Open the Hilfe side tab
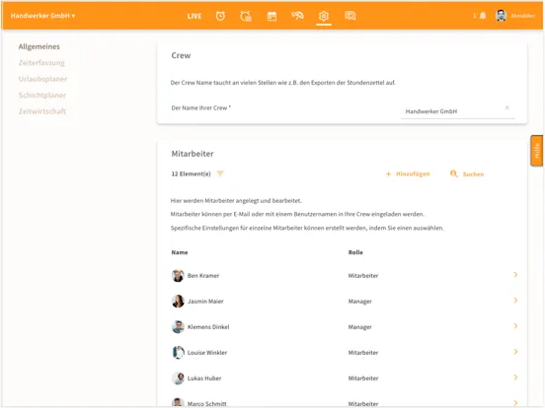Image resolution: width=545 pixels, height=408 pixels. point(537,151)
